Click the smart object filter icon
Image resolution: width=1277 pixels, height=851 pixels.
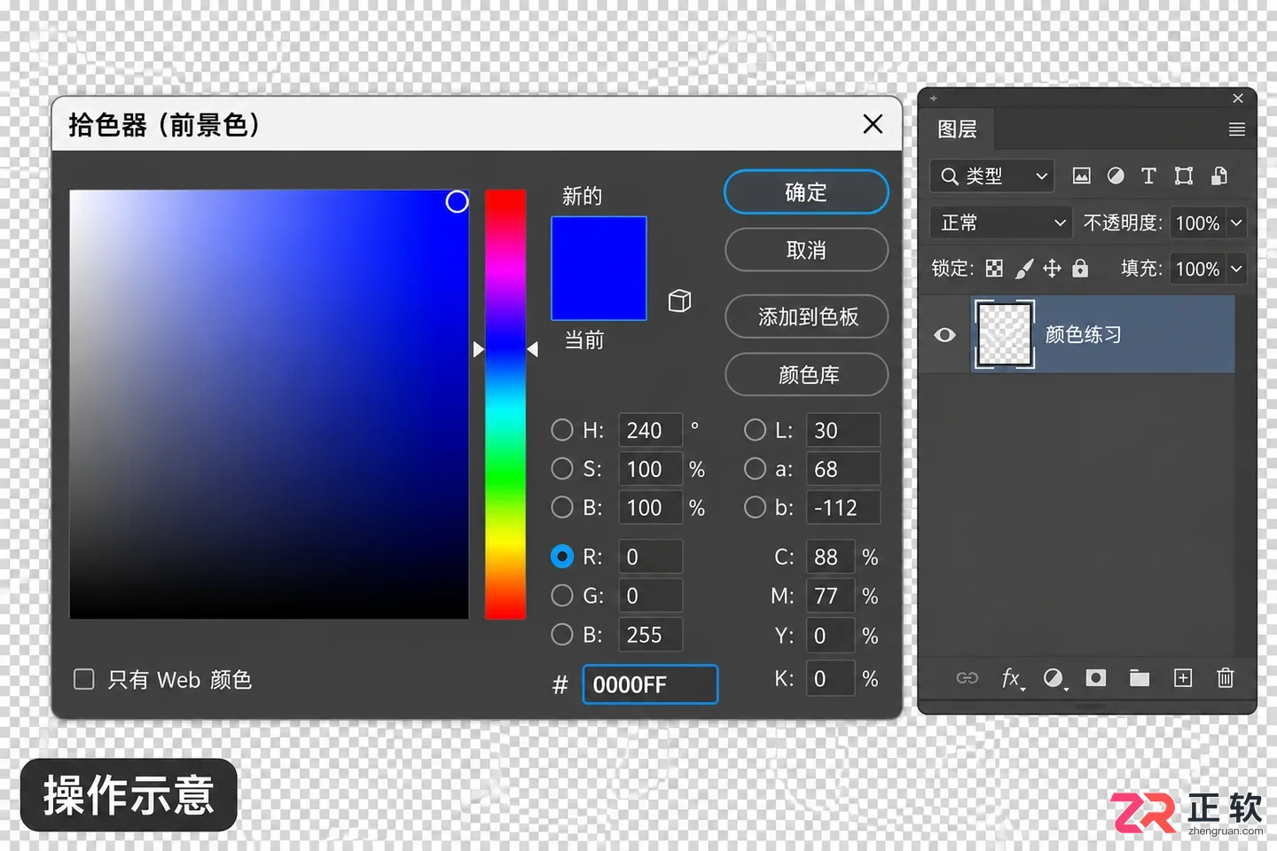click(x=1219, y=176)
